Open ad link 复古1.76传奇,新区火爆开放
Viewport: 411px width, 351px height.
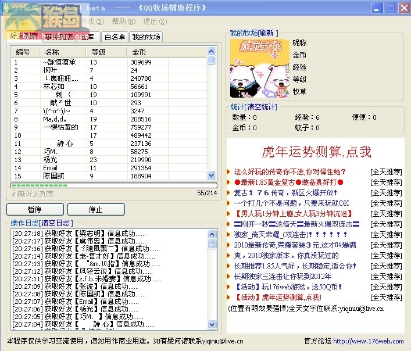(285, 193)
